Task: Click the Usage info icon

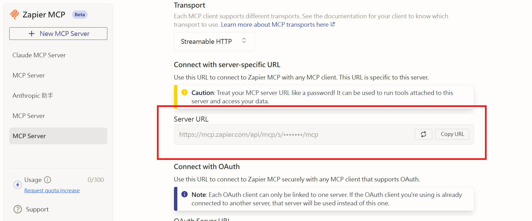Action: point(48,180)
